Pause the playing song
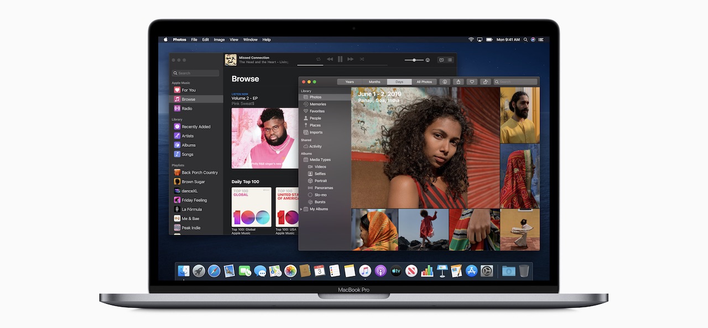 tap(340, 59)
